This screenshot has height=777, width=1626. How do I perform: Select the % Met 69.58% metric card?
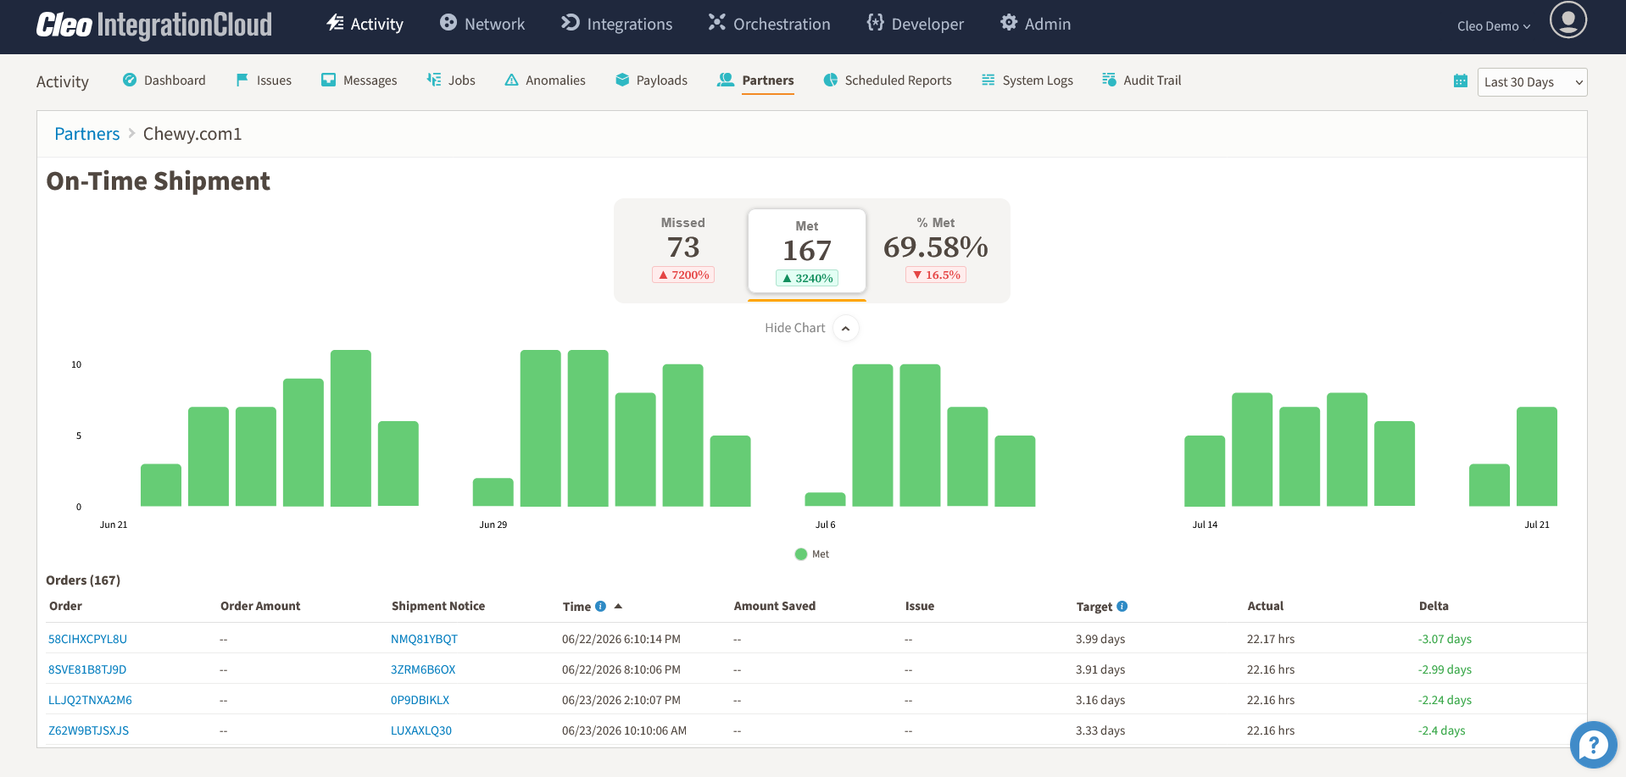tap(936, 249)
